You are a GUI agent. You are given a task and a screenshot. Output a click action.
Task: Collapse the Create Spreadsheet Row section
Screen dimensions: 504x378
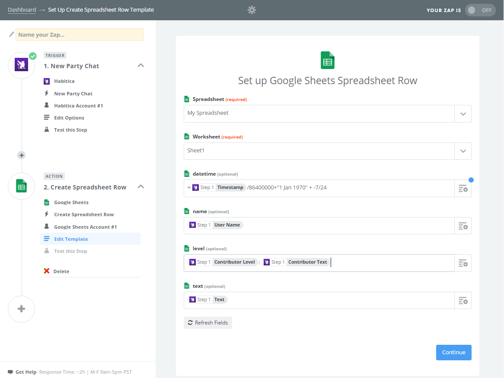click(141, 187)
